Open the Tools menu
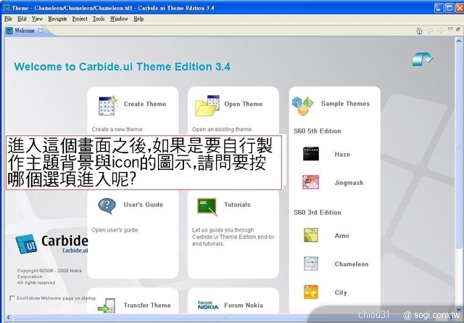 (x=99, y=19)
